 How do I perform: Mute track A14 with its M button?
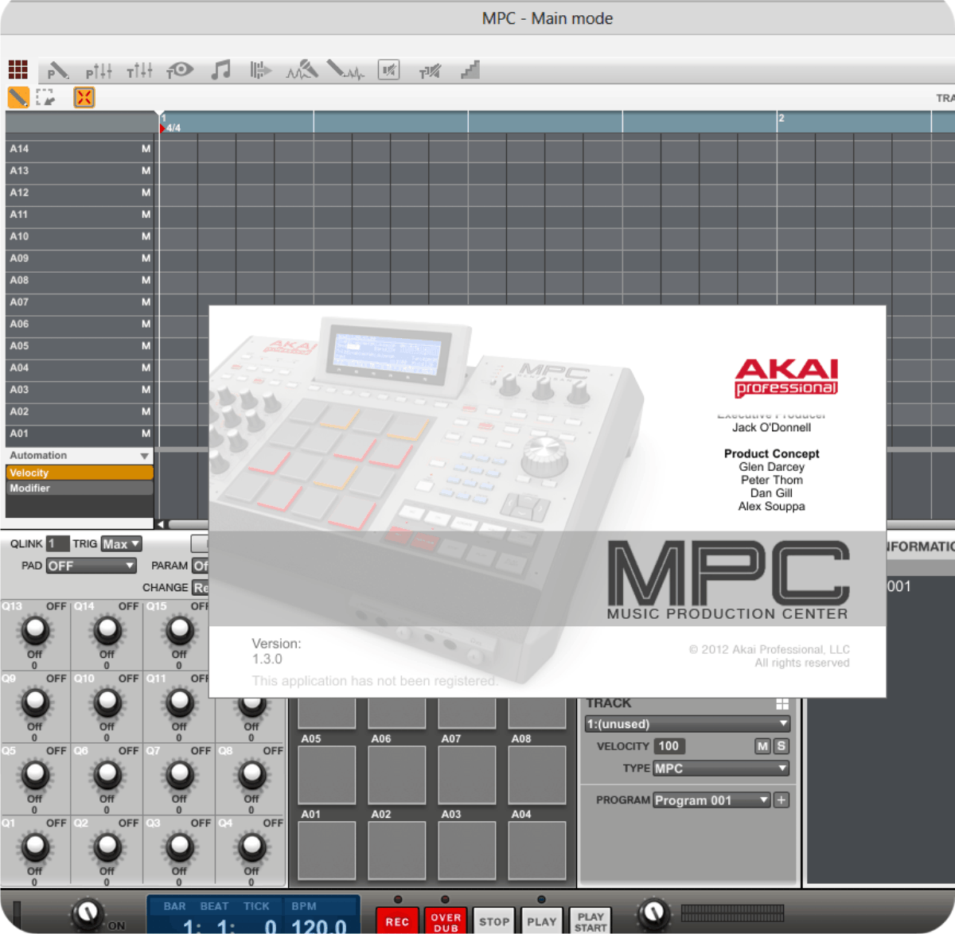(146, 149)
